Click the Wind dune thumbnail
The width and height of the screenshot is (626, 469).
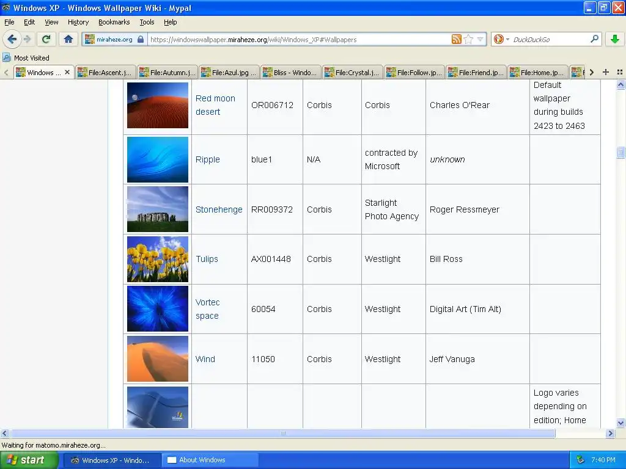point(158,359)
